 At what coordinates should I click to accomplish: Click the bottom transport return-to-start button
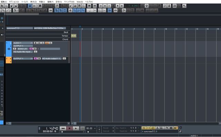[63, 128]
